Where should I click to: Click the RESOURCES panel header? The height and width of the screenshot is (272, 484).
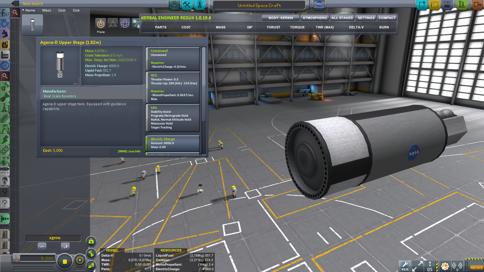click(171, 250)
